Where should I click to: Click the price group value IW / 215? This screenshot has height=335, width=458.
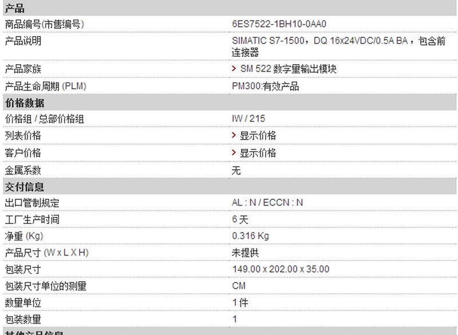(x=248, y=119)
